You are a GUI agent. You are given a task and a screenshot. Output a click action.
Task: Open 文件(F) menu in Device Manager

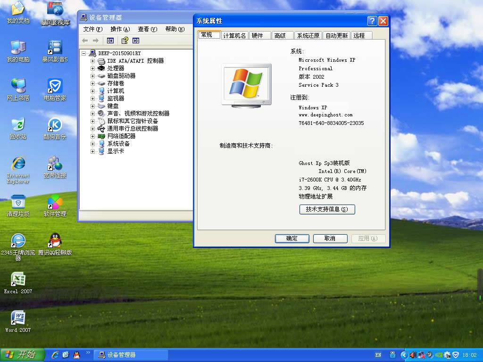tap(92, 29)
